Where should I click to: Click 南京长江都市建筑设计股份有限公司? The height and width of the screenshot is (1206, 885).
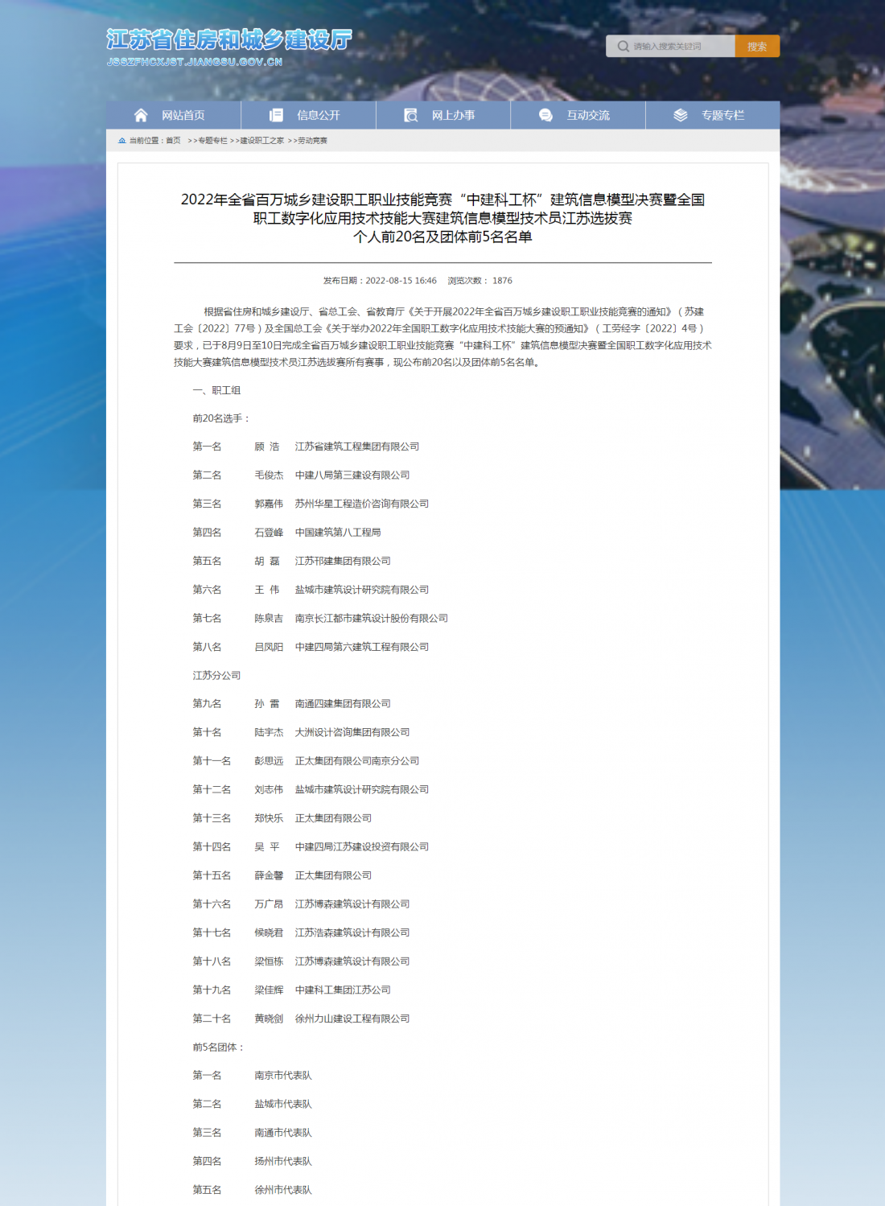pyautogui.click(x=372, y=619)
